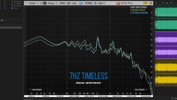Click the lower green waveform clip

coord(166,25)
